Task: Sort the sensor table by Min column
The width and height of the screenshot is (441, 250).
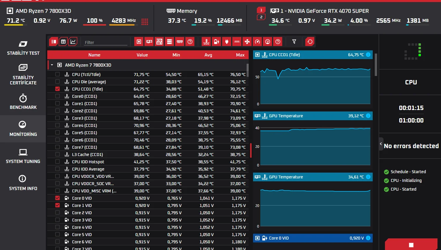Action: [x=176, y=55]
